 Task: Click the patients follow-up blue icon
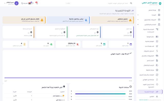pyautogui.click(x=86, y=20)
